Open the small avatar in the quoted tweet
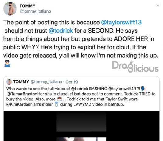 tap(9, 82)
